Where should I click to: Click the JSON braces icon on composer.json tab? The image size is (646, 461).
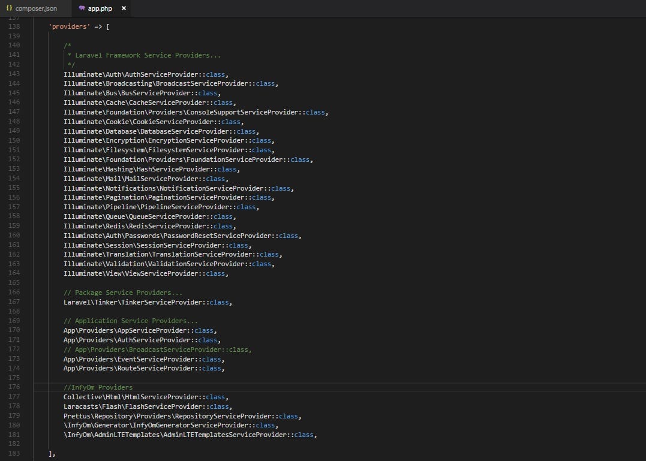9,8
